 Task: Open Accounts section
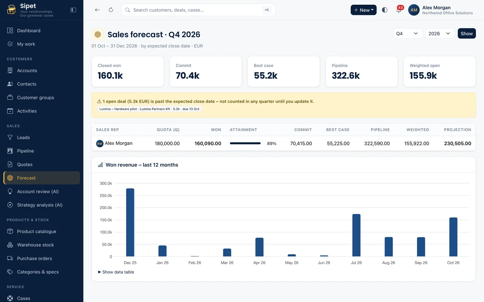point(42,70)
